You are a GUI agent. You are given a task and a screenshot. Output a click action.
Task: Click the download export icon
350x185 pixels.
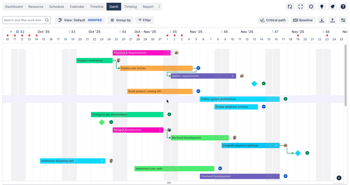(x=322, y=20)
